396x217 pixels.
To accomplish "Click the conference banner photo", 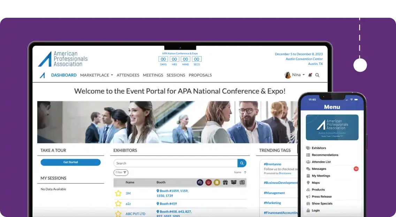I will 167,122.
